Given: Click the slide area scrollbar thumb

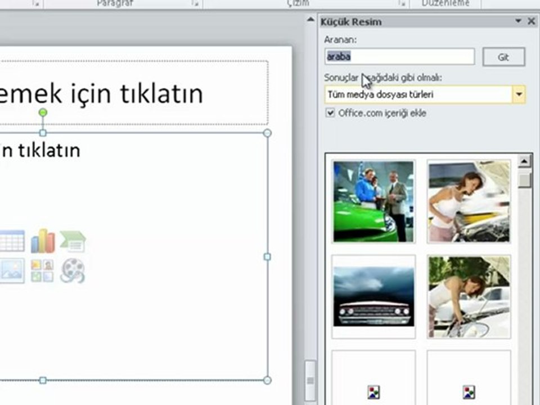Looking at the screenshot, I should 310,380.
